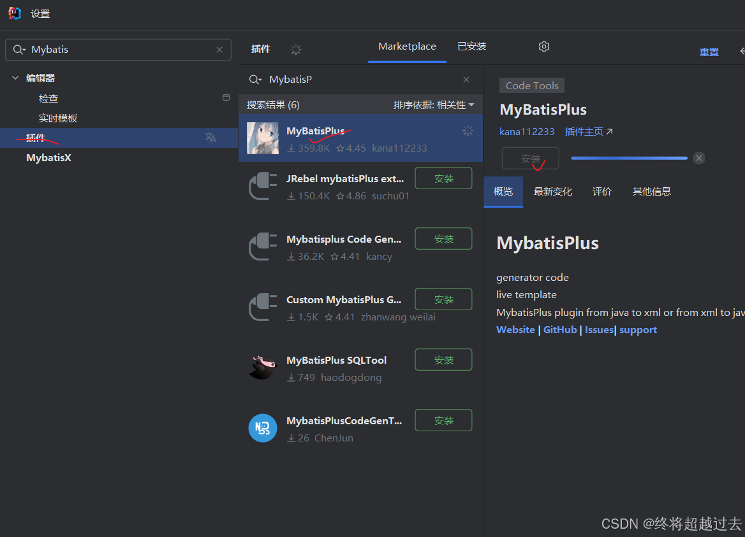Click the 插件 heading label
Screen dimensions: 745x537
click(261, 49)
